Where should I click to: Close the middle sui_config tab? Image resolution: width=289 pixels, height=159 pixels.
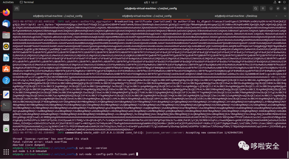point(187,16)
